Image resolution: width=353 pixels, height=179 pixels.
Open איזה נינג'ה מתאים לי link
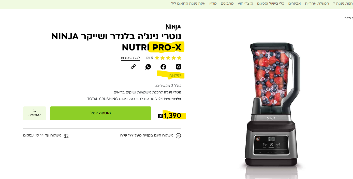pos(188,3)
